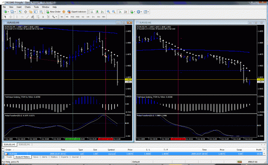Open the Charts menu
Screen dimensions: 268x165
(x=27, y=7)
